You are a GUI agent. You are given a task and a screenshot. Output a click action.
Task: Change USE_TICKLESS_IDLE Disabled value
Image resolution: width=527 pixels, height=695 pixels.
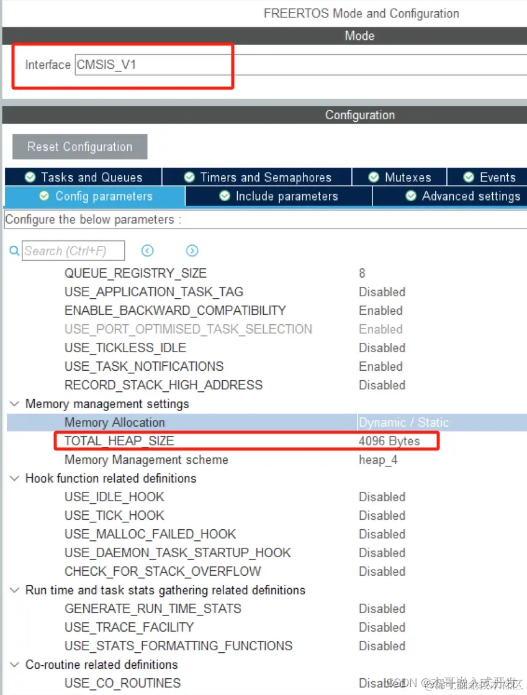click(382, 348)
